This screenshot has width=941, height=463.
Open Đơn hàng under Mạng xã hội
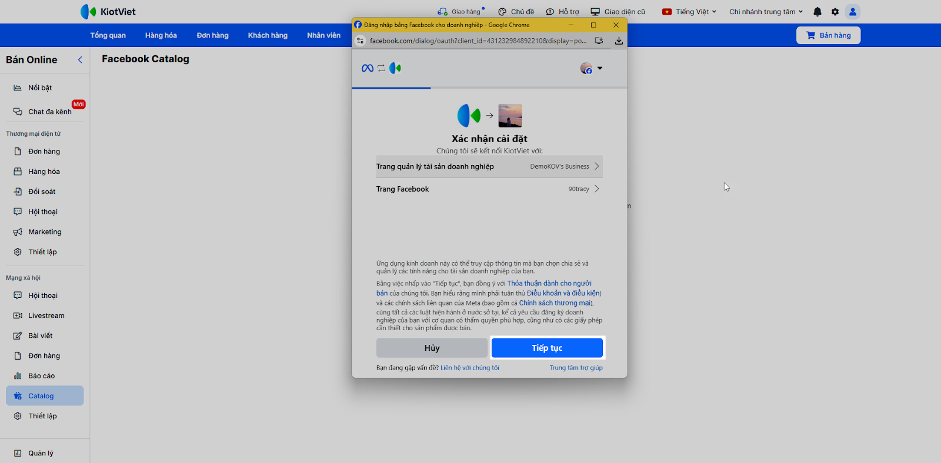45,355
